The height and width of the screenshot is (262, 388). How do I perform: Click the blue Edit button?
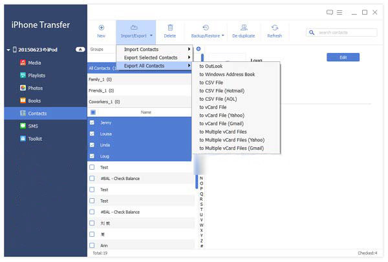[343, 57]
